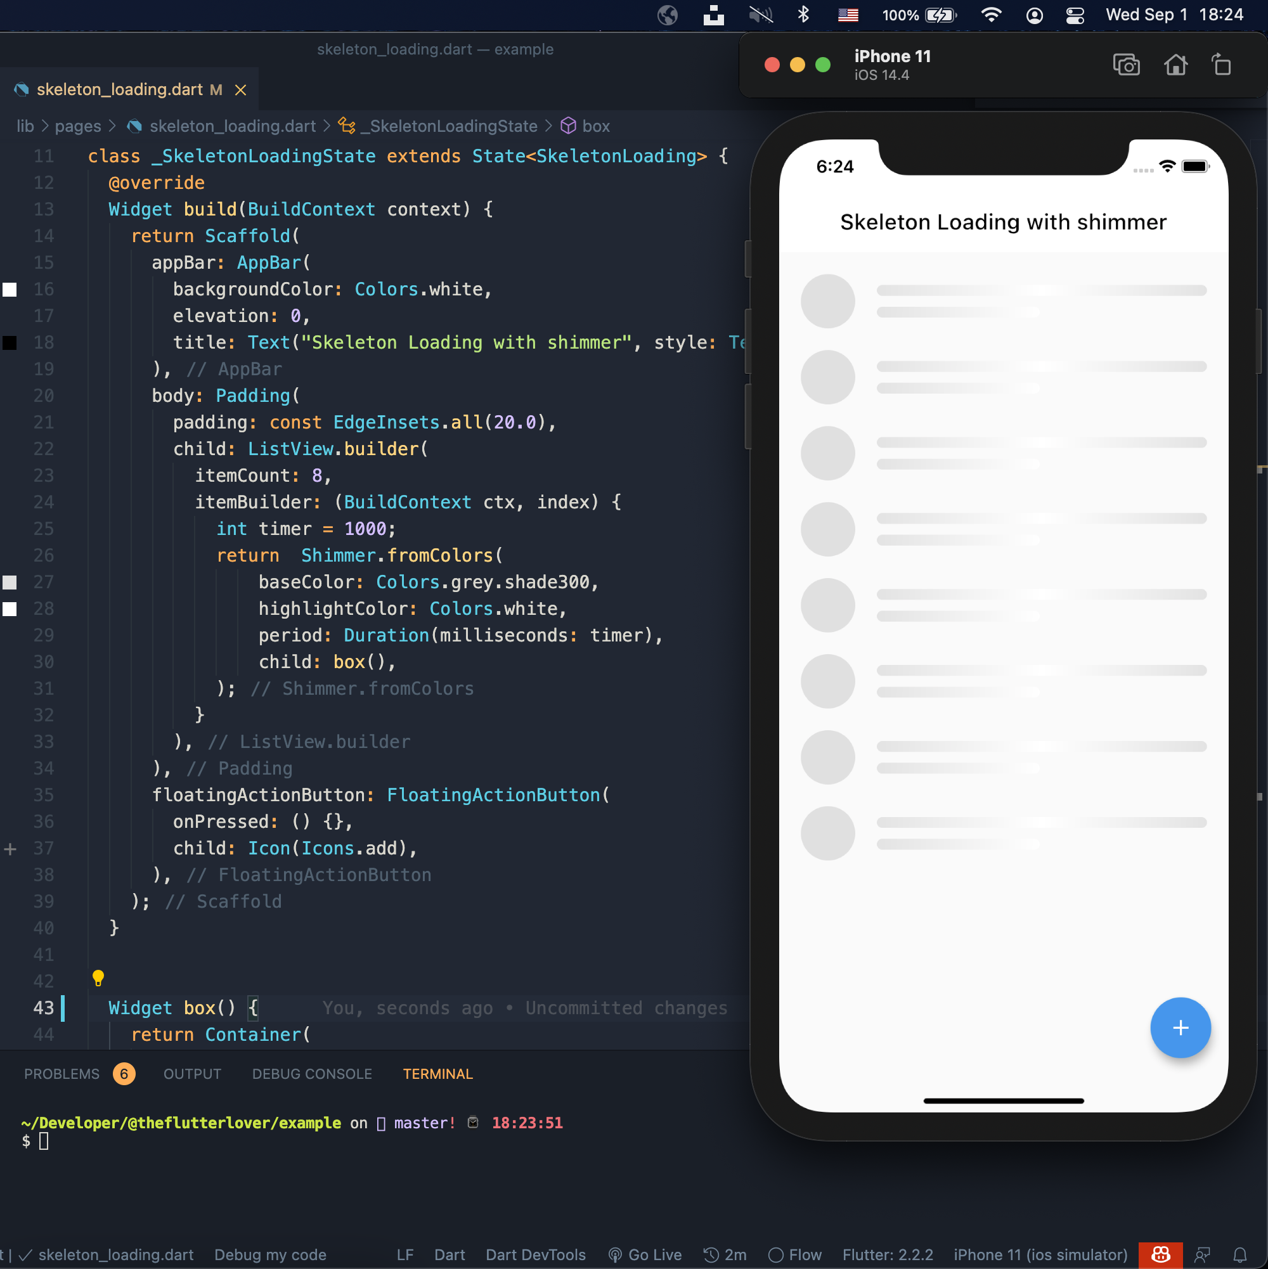Click the muted sound icon in menu bar
Screen dimensions: 1268x1269
tap(760, 15)
